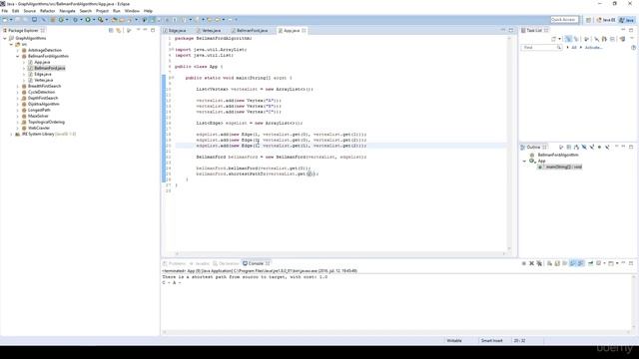
Task: Click the editor horizontal scrollbar
Action: [340, 253]
